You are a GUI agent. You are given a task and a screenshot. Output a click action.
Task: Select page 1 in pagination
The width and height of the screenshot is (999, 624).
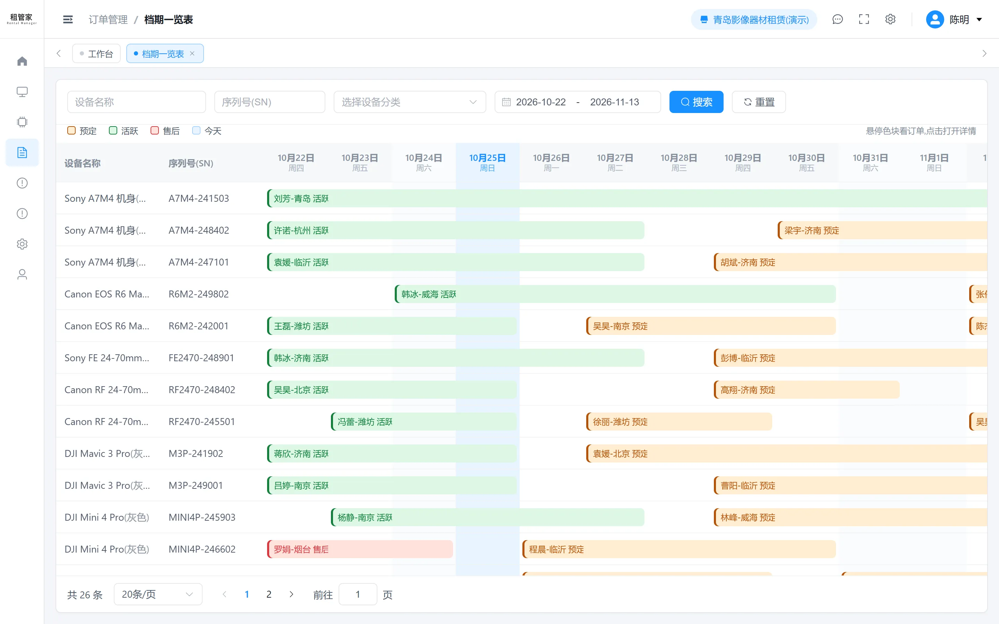click(x=247, y=594)
